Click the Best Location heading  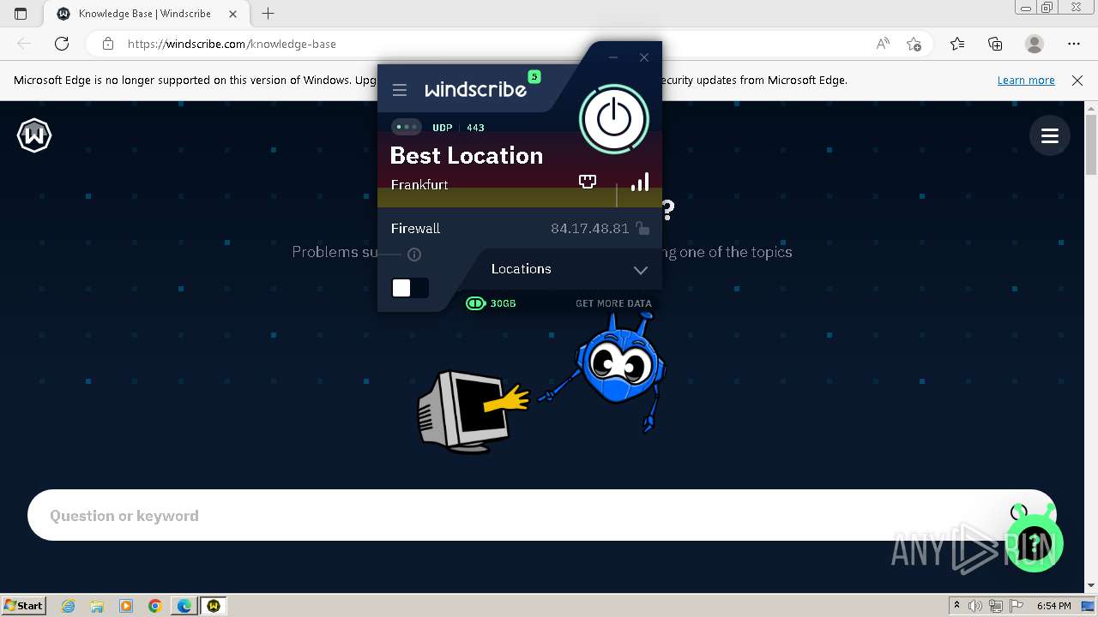point(467,156)
